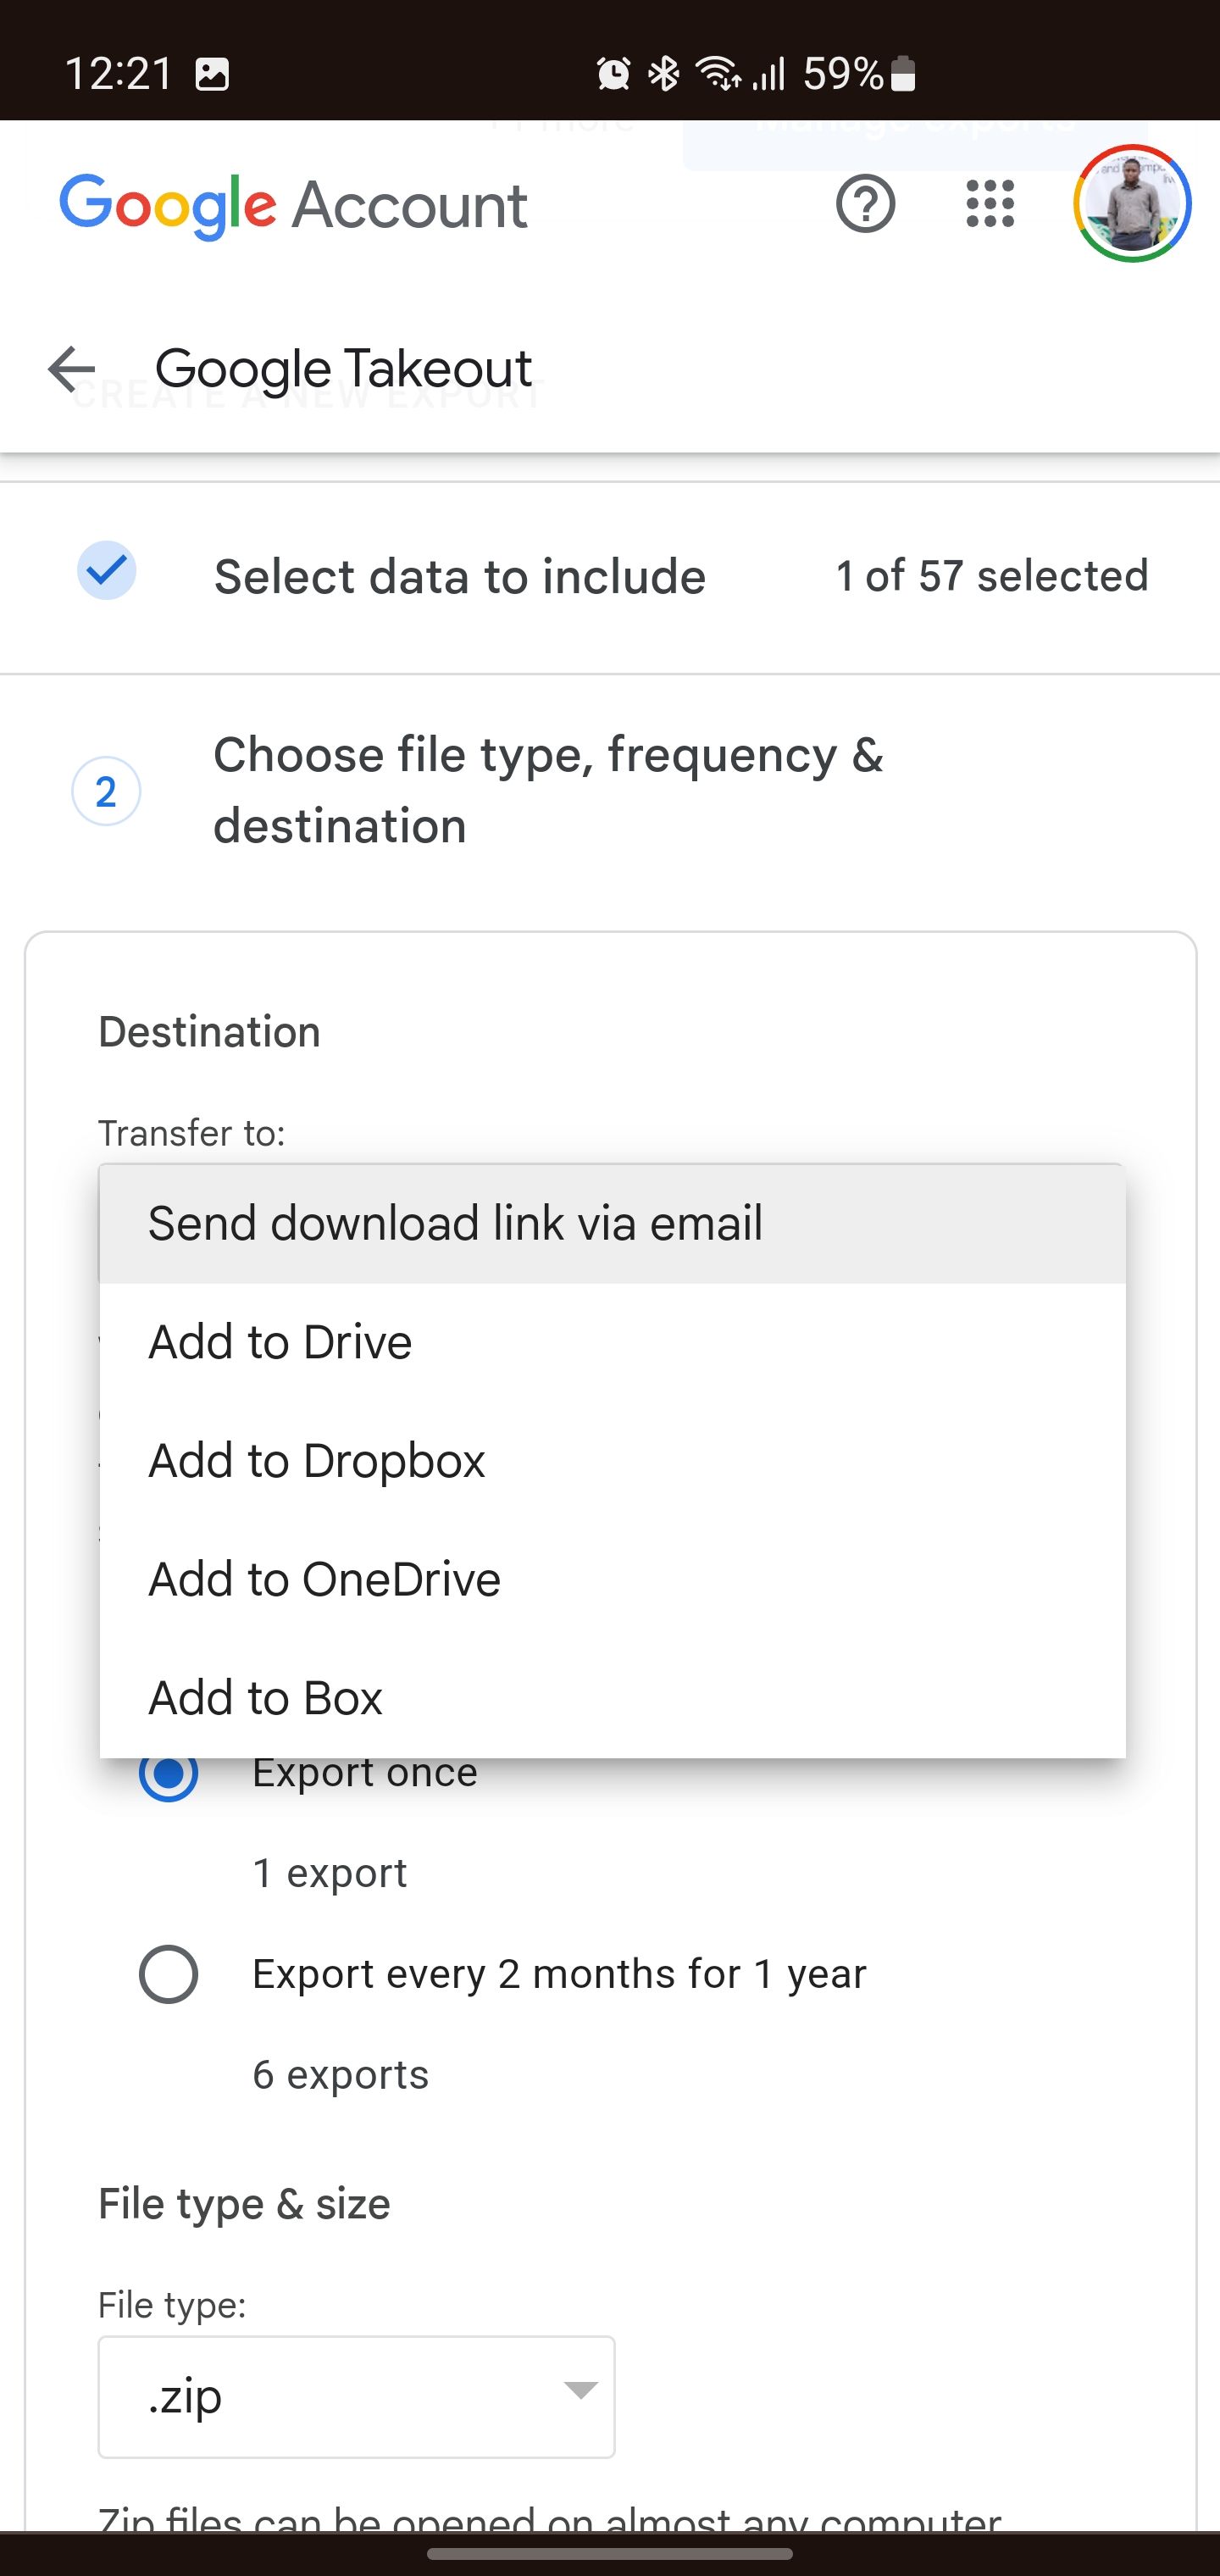Screen dimensions: 1220x2576
Task: Open the Google apps grid icon
Action: [x=990, y=204]
